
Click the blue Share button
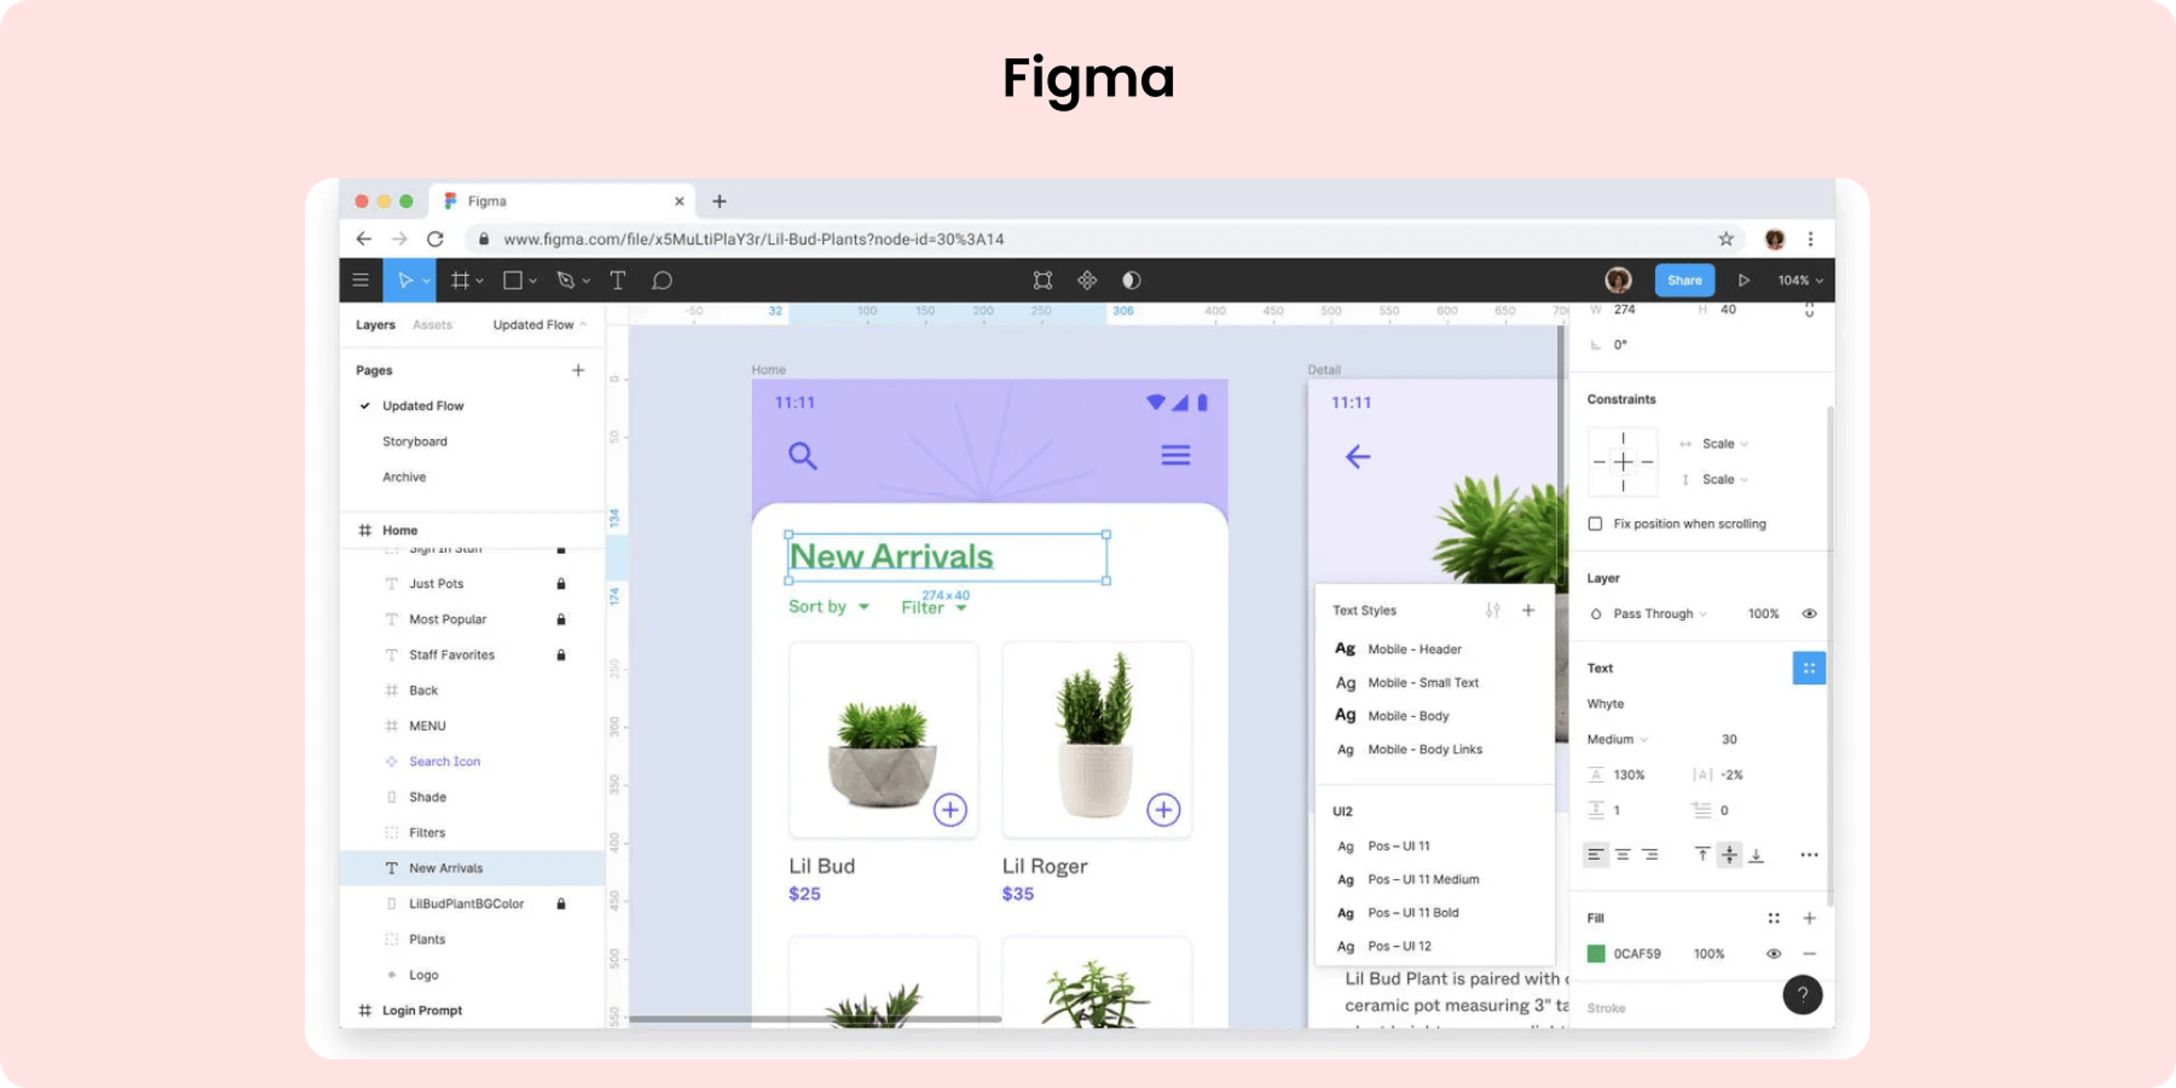click(x=1684, y=280)
